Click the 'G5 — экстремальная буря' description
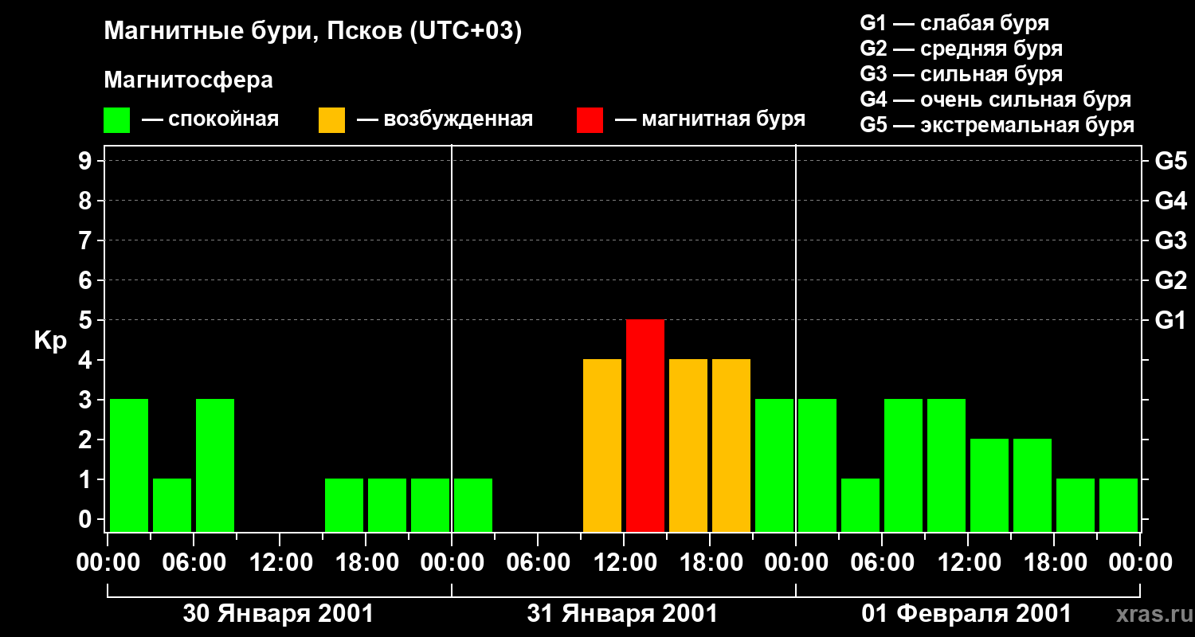The width and height of the screenshot is (1195, 637). click(x=997, y=126)
